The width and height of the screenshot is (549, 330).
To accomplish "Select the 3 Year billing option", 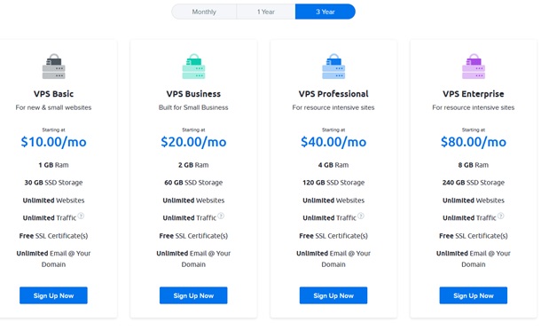I will click(325, 12).
